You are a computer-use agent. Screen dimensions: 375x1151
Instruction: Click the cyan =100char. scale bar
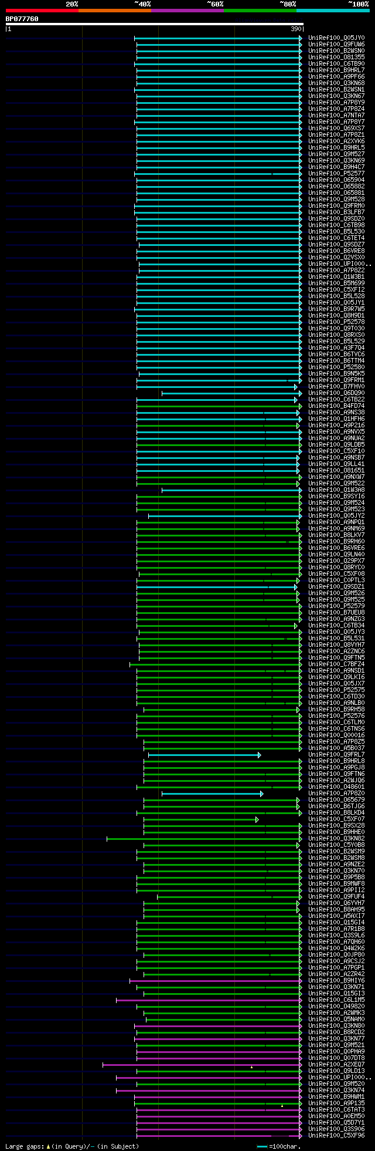click(x=262, y=1146)
